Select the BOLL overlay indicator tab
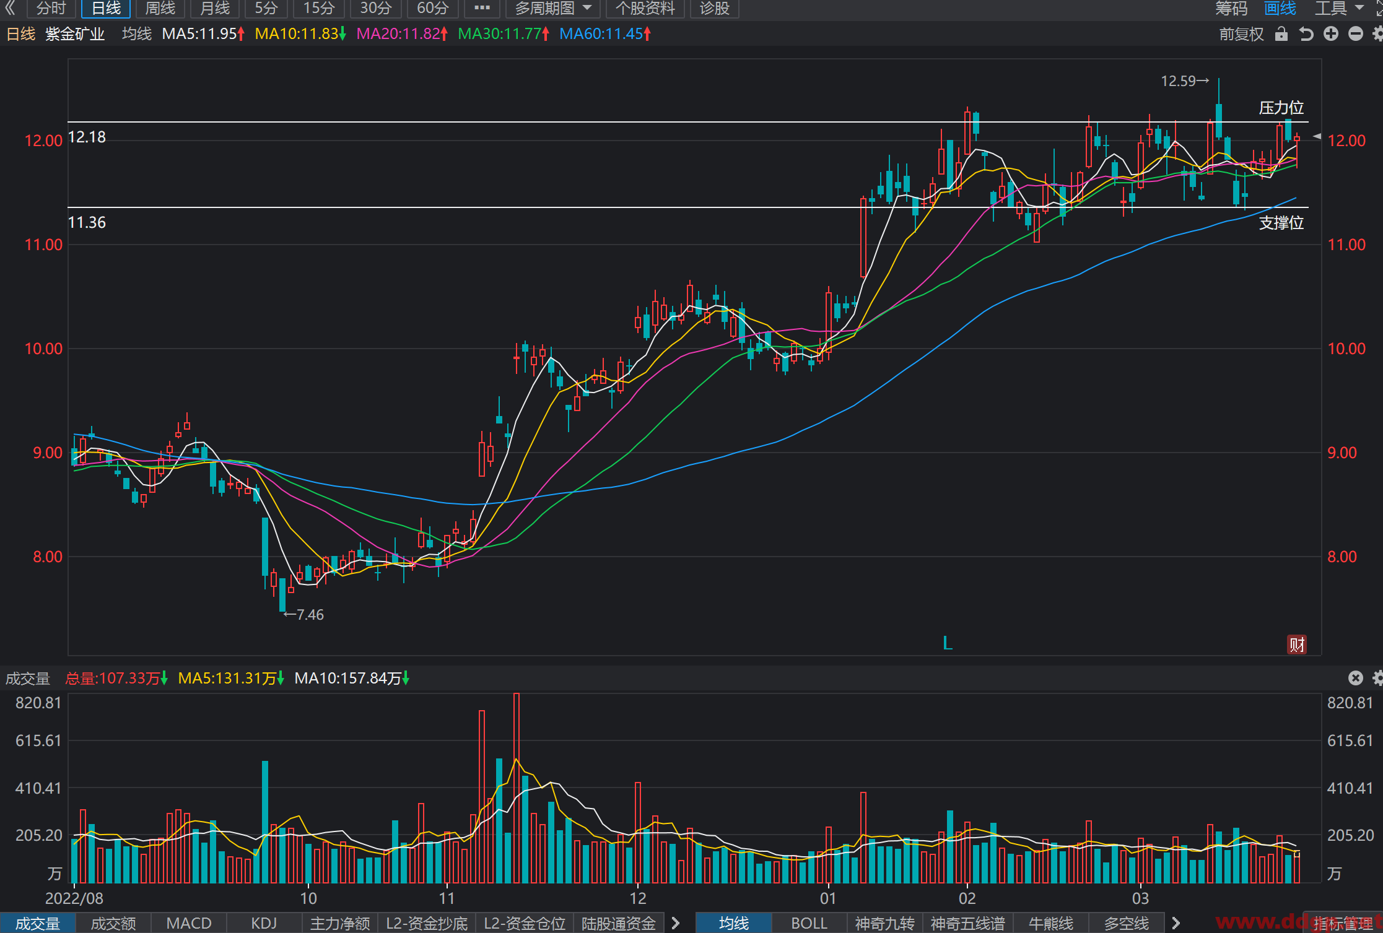This screenshot has height=933, width=1383. pos(809,923)
